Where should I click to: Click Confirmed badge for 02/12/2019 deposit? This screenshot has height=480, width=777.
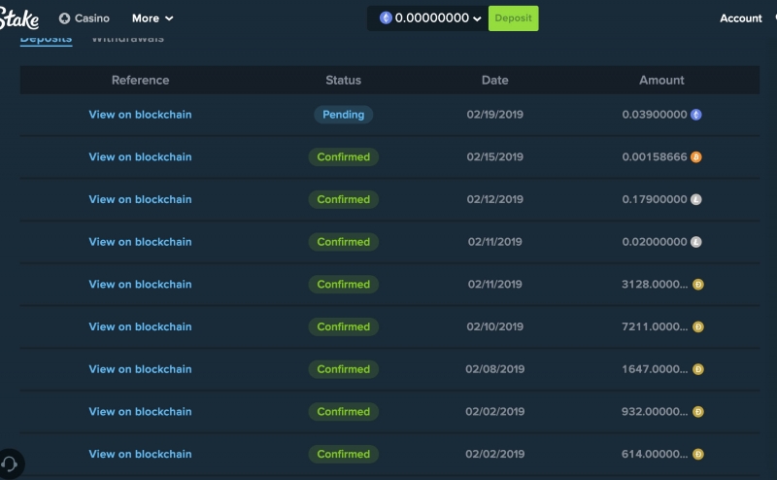pos(344,199)
